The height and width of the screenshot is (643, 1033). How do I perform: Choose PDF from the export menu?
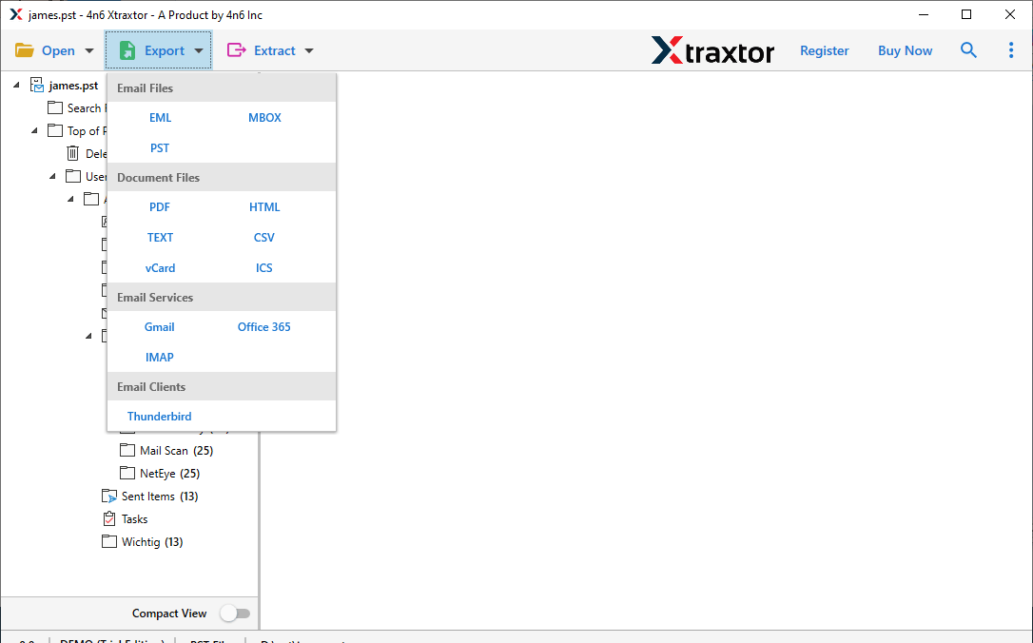(160, 207)
